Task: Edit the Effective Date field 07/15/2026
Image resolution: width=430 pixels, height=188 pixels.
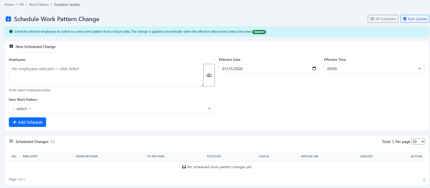Action: pos(269,69)
